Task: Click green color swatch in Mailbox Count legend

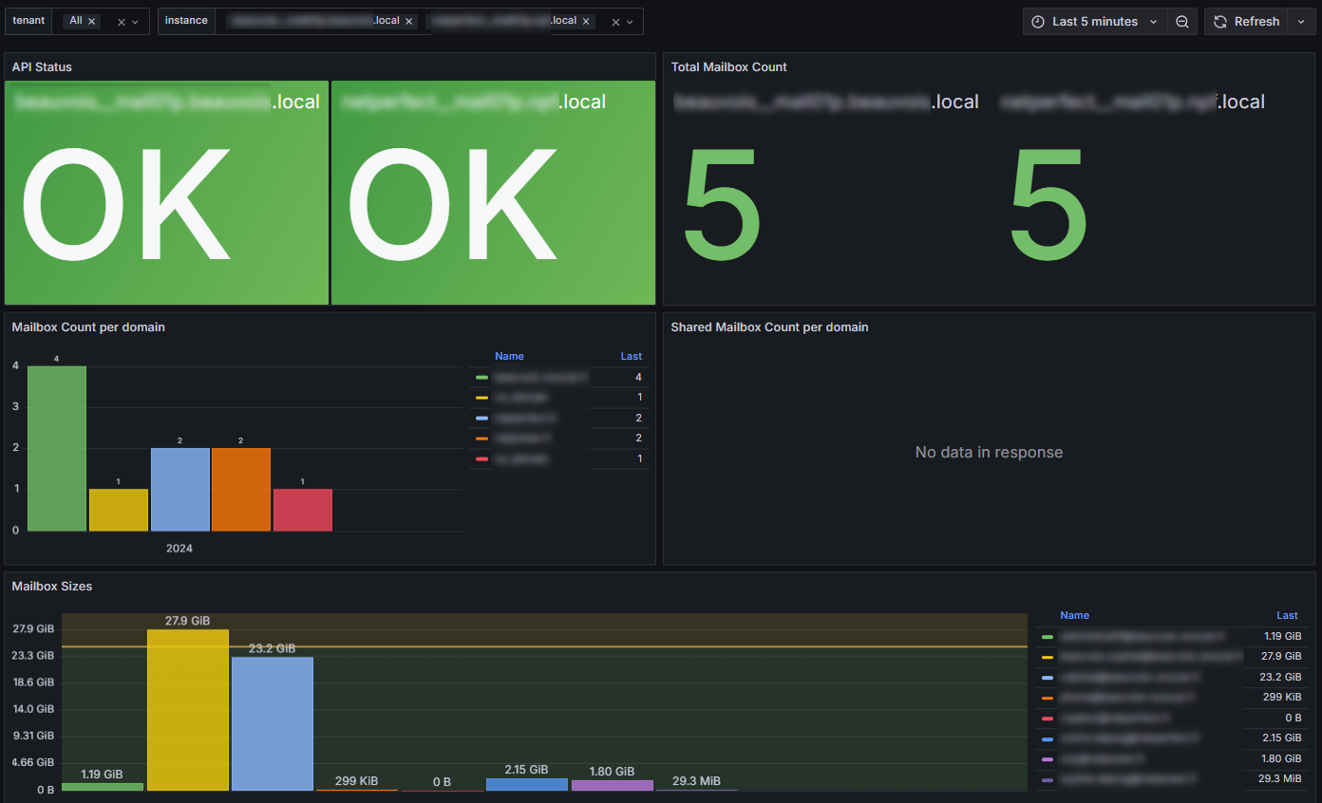Action: (482, 378)
